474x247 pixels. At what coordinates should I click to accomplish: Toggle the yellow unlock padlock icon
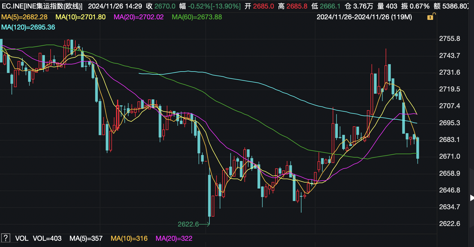coord(431,17)
